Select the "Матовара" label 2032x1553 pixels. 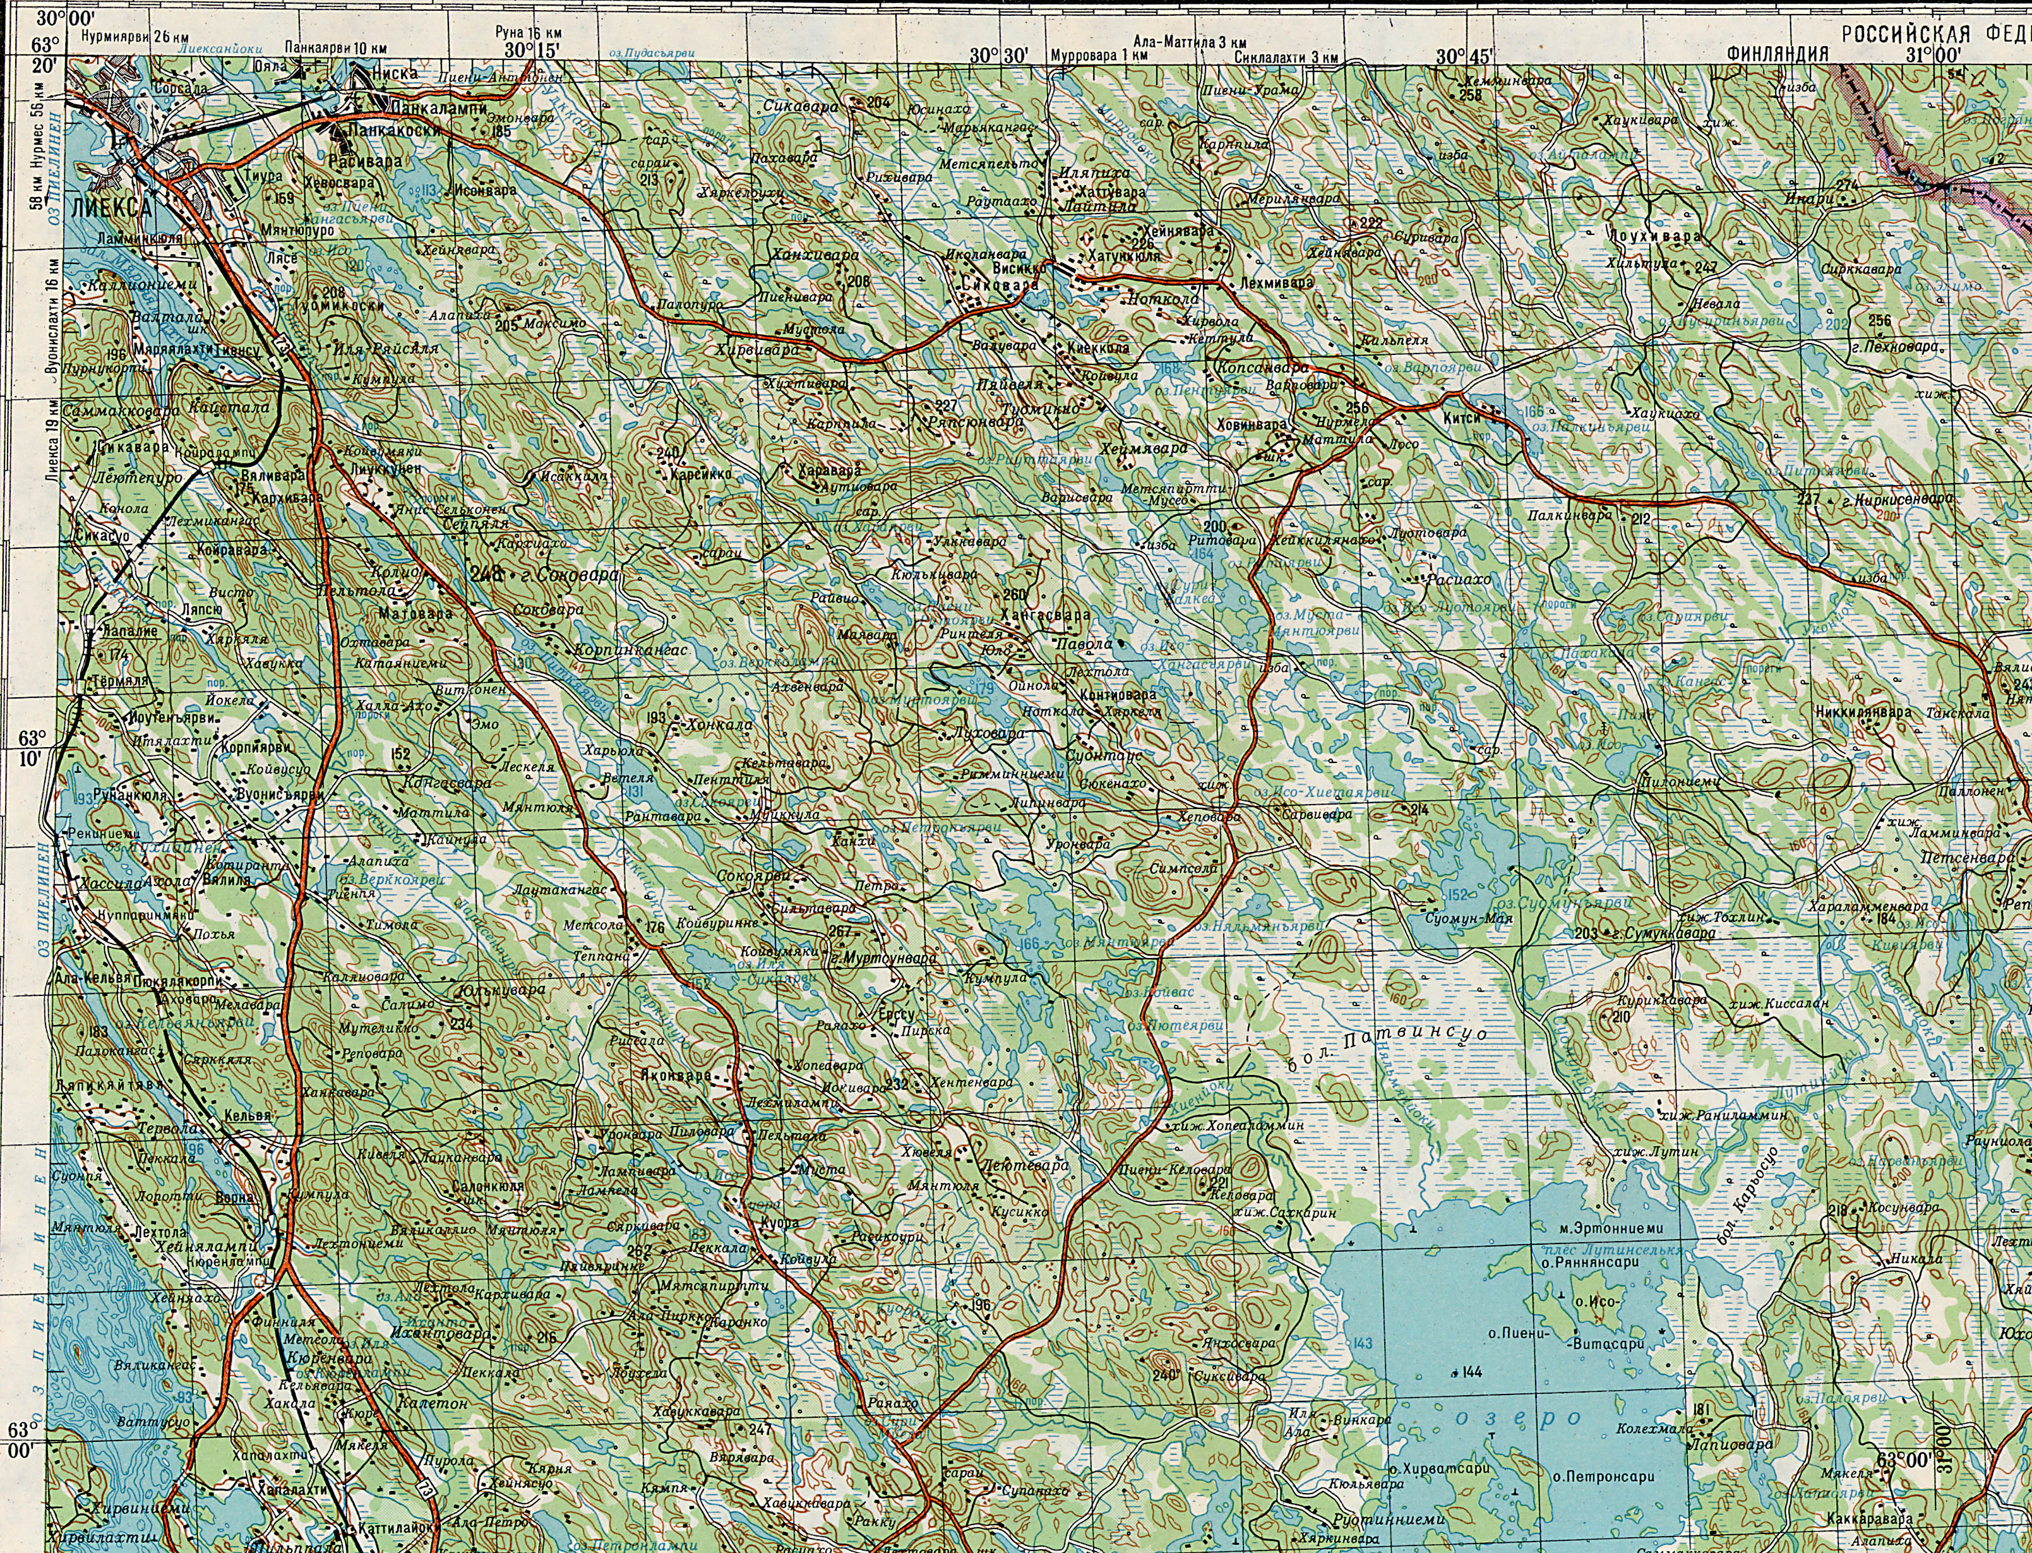pyautogui.click(x=416, y=613)
